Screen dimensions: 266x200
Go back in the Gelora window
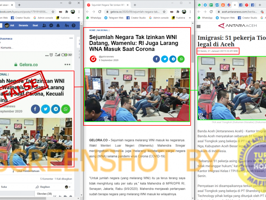coord(87,12)
